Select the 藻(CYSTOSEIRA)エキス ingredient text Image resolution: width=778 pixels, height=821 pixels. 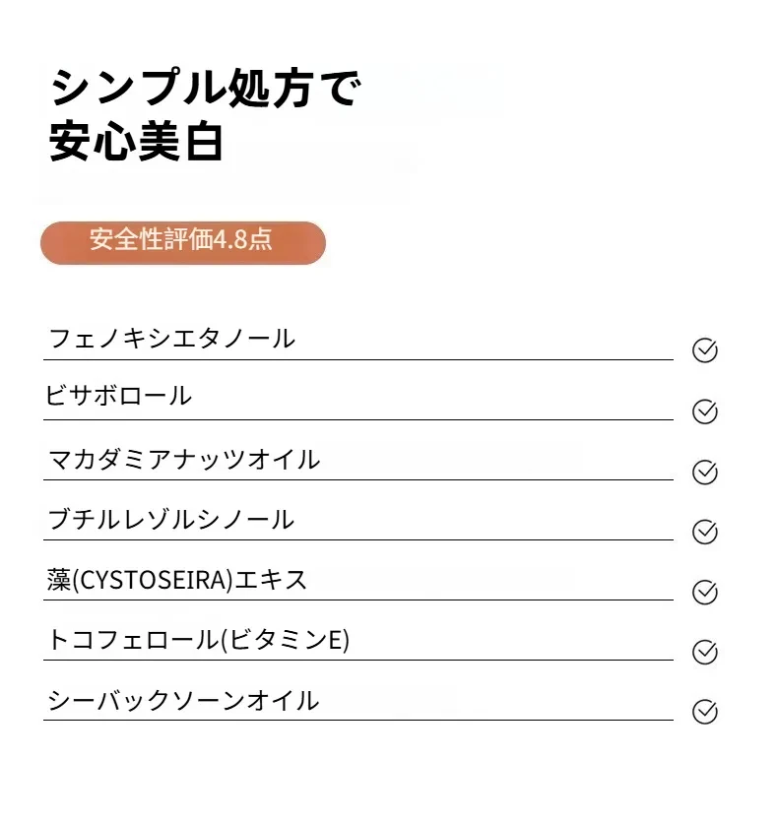coord(176,580)
